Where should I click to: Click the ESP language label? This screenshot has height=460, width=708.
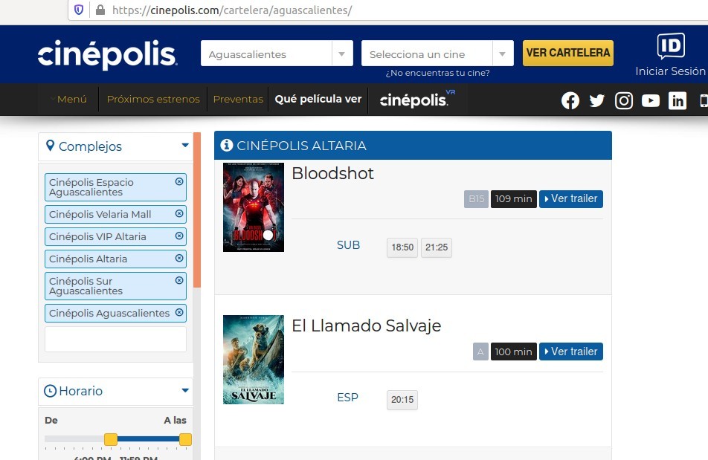348,398
